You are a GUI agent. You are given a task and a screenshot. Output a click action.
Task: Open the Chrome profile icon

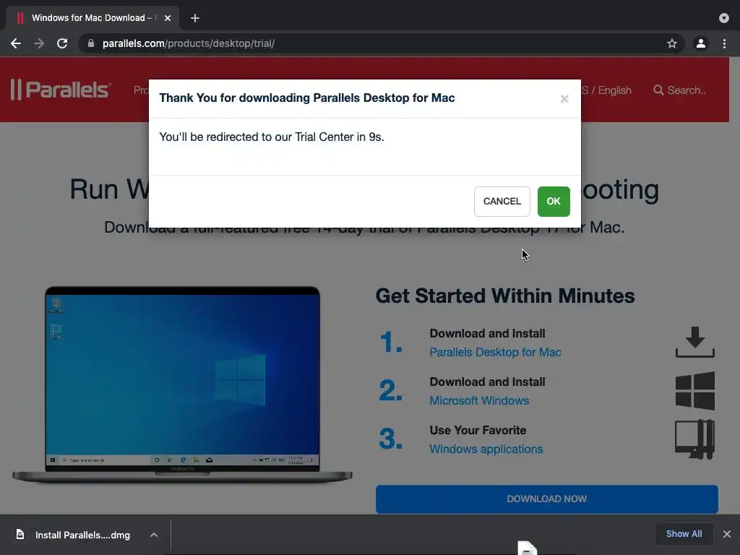click(x=701, y=43)
